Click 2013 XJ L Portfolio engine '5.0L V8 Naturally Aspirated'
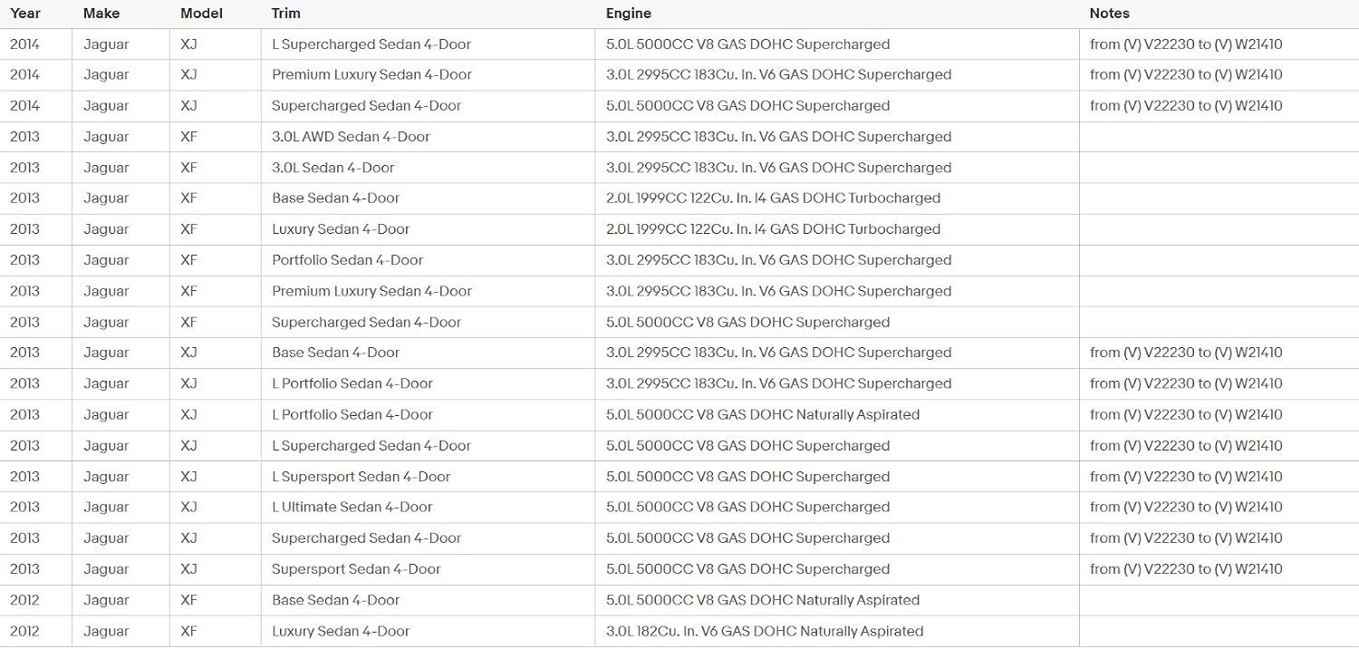 pos(763,414)
